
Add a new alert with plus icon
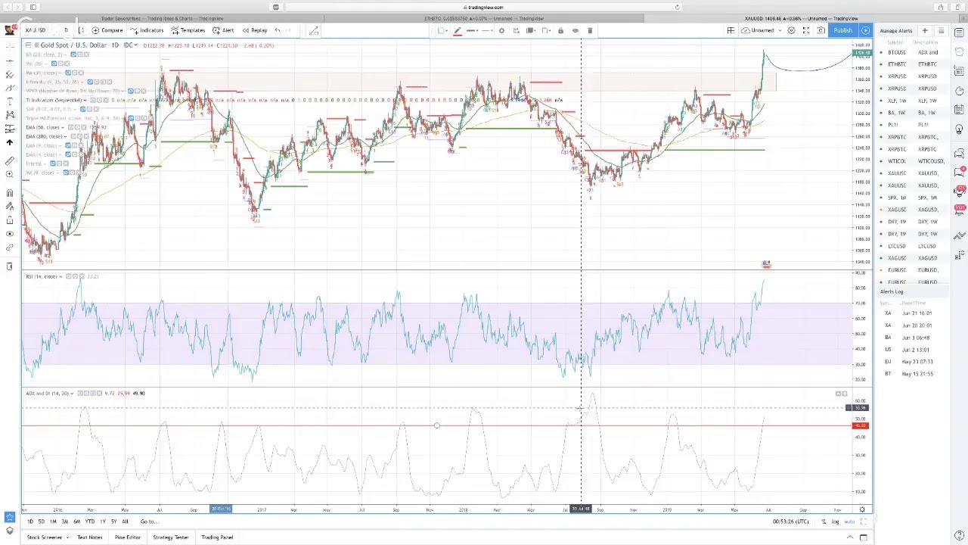[926, 31]
